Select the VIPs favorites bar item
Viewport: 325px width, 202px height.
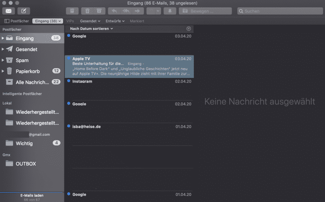pos(70,21)
